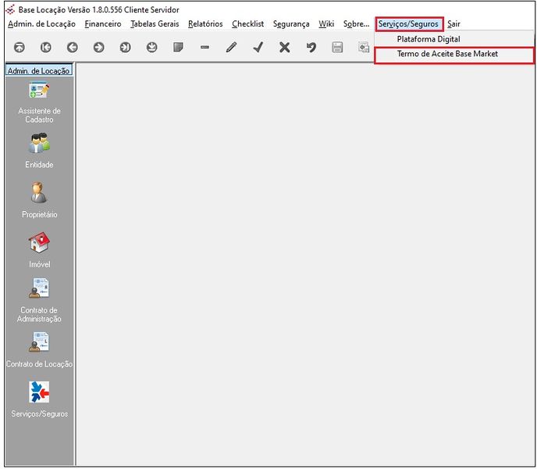The width and height of the screenshot is (537, 469).
Task: Open the Financeiro menu
Action: click(103, 24)
